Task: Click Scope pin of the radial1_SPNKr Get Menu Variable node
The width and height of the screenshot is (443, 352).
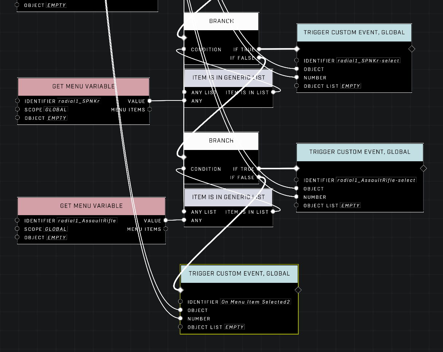Action: pos(17,109)
